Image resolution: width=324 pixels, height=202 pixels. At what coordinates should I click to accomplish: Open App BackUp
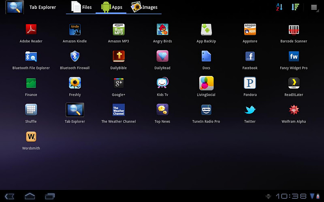click(206, 29)
